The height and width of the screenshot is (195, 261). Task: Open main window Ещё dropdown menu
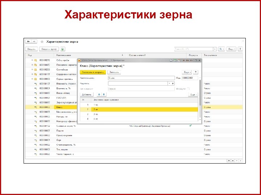coord(231,49)
